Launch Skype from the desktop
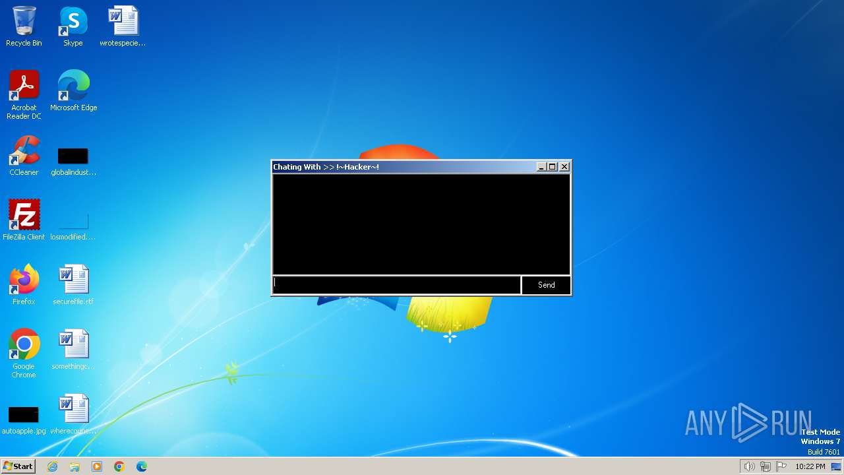 click(73, 26)
